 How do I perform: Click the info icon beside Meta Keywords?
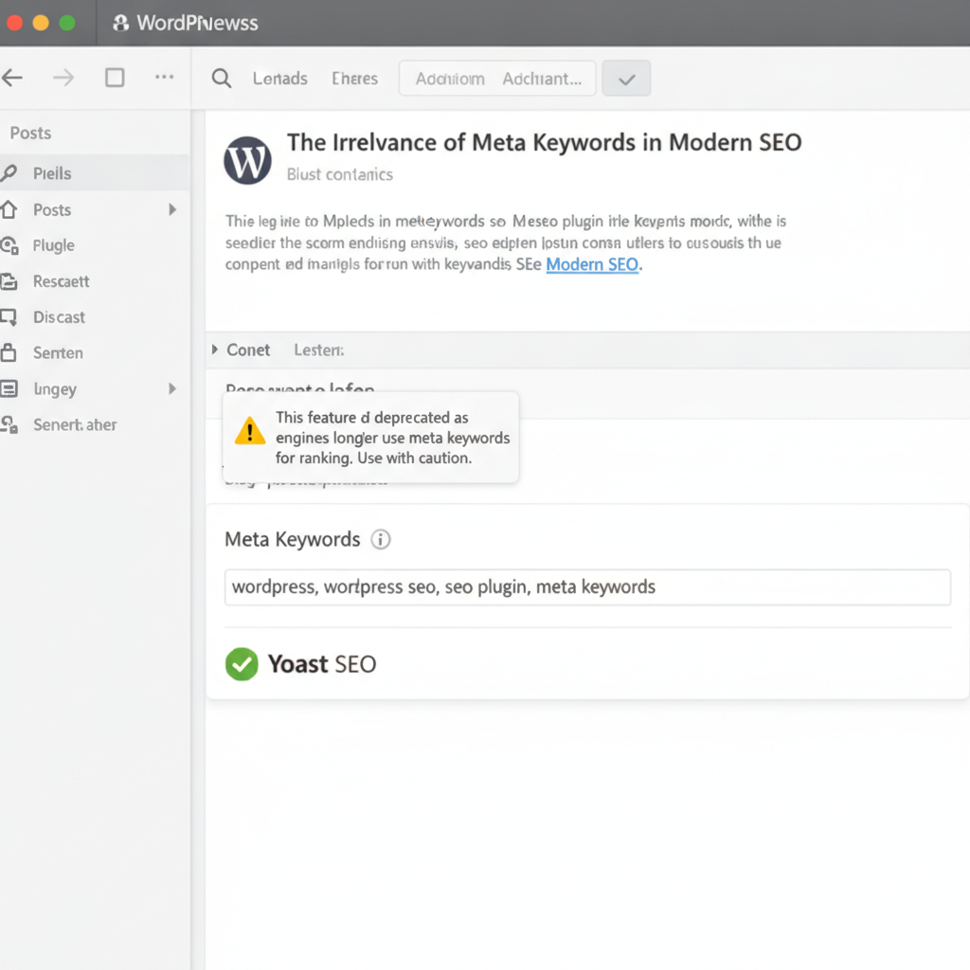point(381,539)
